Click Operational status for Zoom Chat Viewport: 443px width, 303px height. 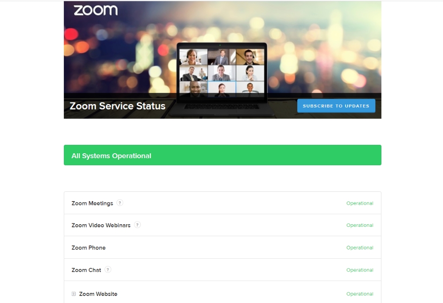(x=360, y=270)
